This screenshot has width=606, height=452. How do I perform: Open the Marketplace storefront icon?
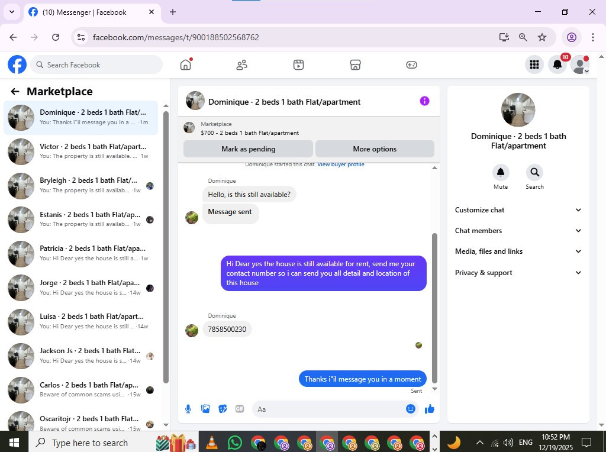point(355,64)
